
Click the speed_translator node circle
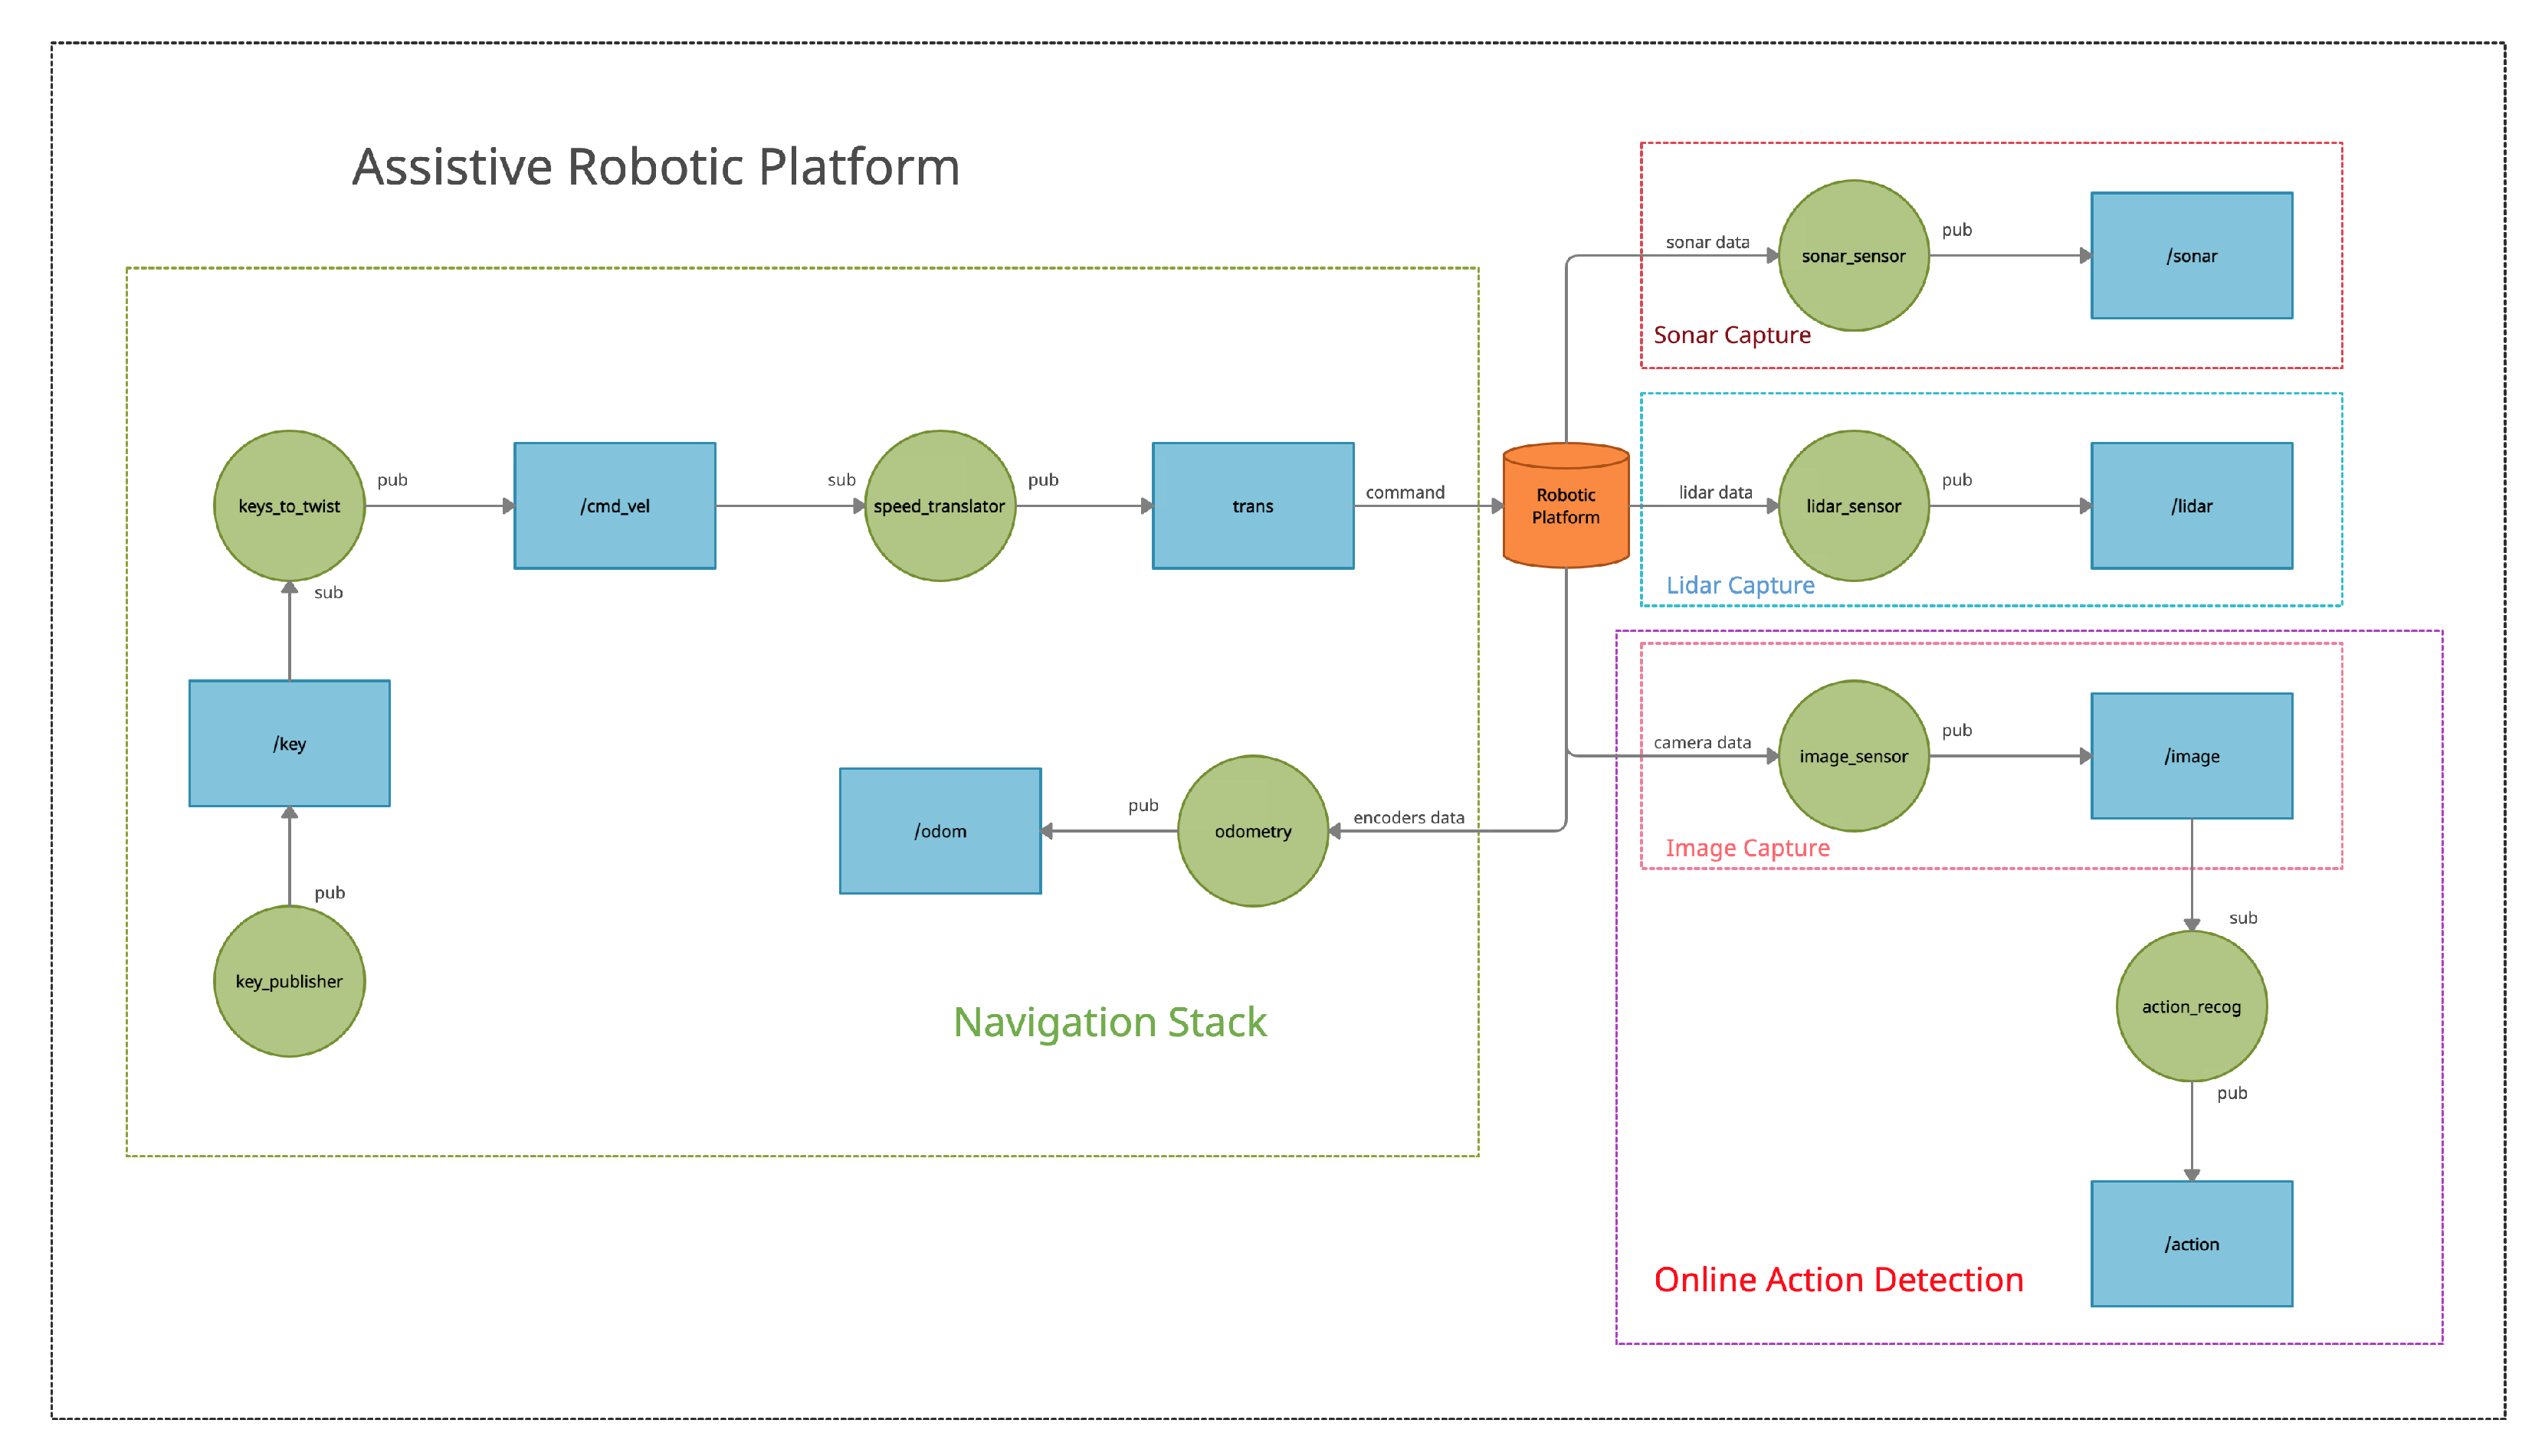point(940,506)
